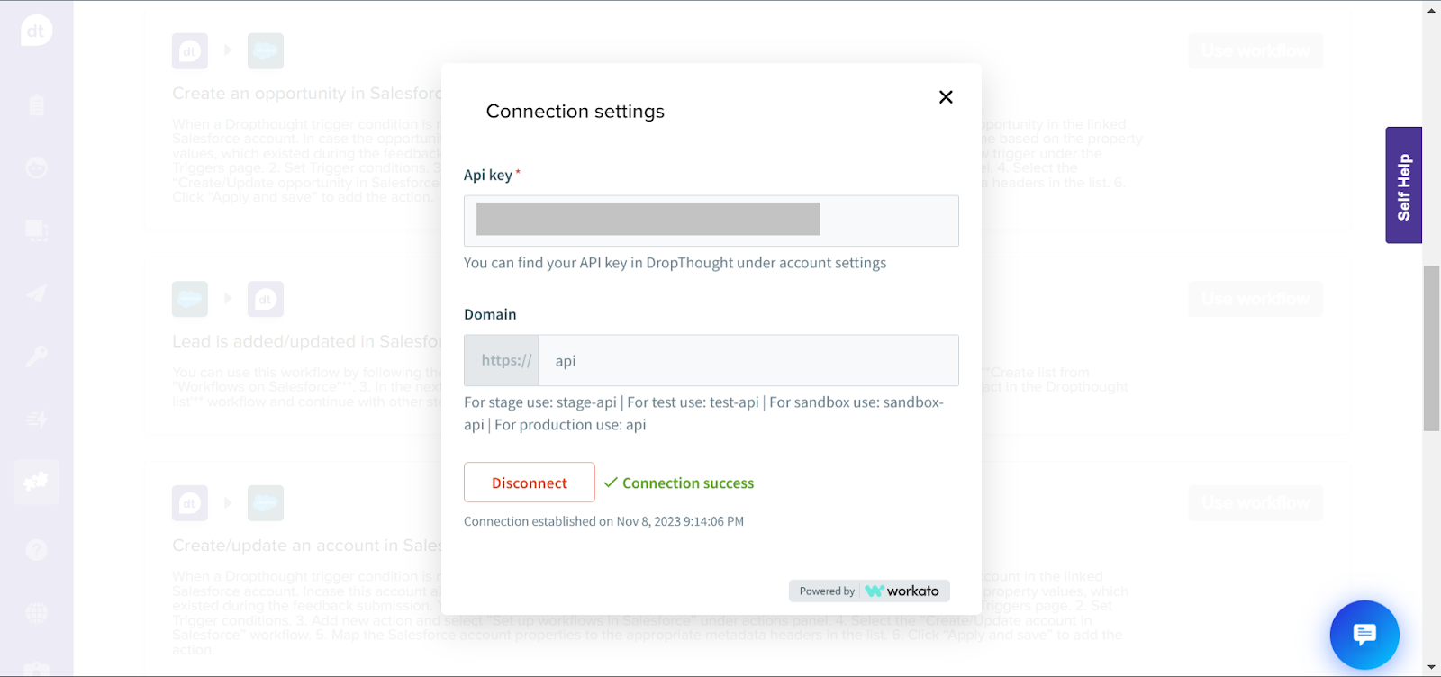Open the lightning triggers icon in sidebar
Image resolution: width=1441 pixels, height=677 pixels.
point(36,420)
